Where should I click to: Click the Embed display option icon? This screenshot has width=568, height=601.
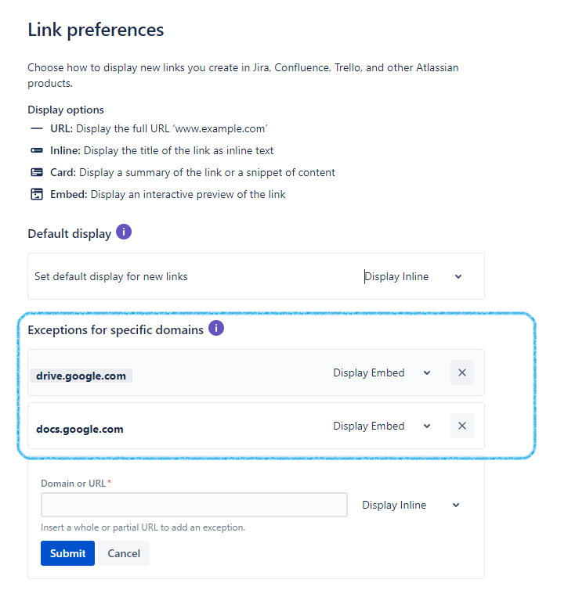pyautogui.click(x=37, y=194)
